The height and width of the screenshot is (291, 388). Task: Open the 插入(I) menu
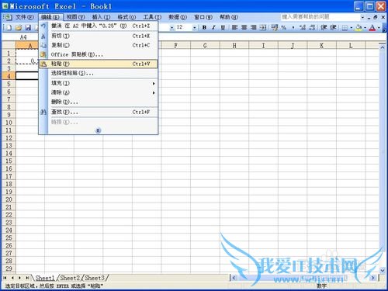coord(101,17)
